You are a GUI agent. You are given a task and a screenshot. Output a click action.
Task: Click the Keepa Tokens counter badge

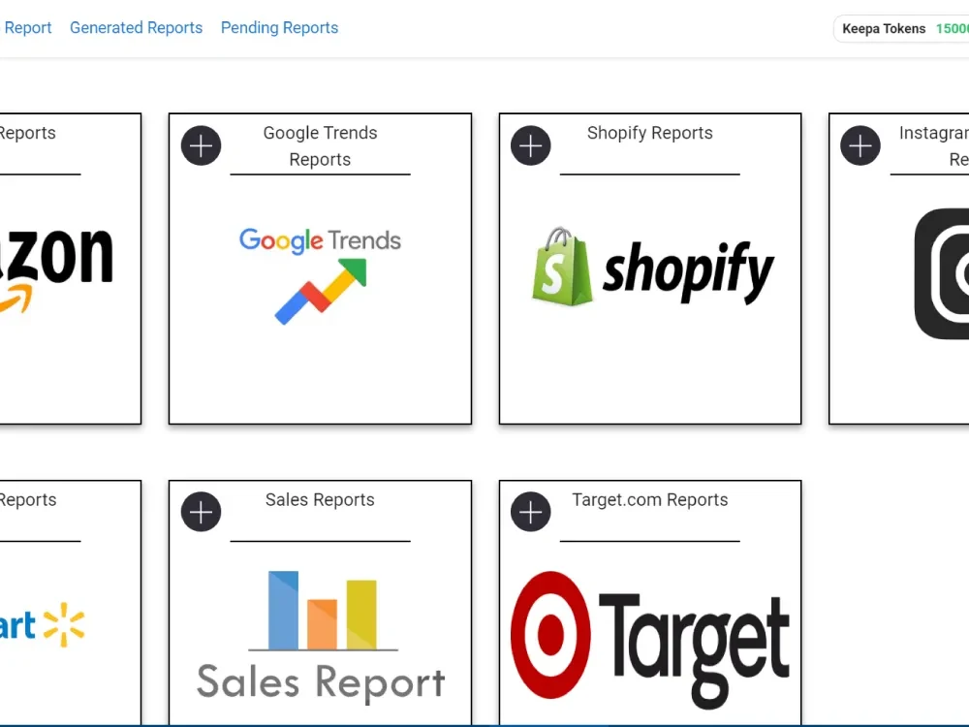(x=901, y=28)
